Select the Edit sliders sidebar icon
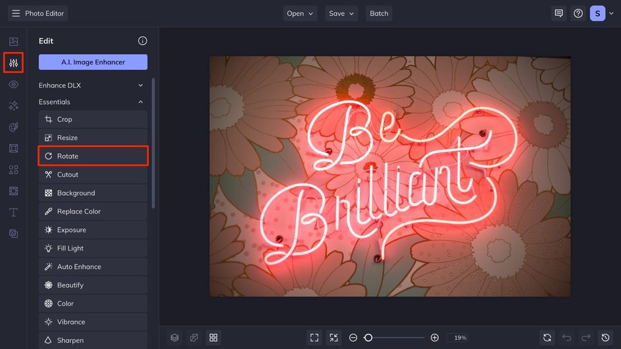The image size is (621, 349). (x=13, y=62)
